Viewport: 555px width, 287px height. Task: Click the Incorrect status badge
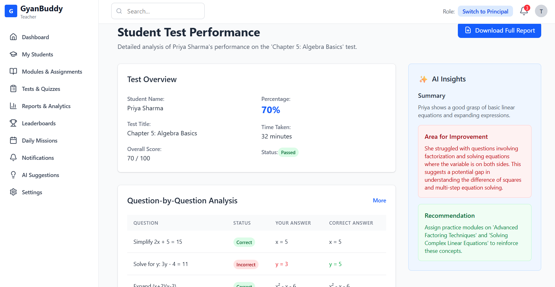click(x=246, y=265)
